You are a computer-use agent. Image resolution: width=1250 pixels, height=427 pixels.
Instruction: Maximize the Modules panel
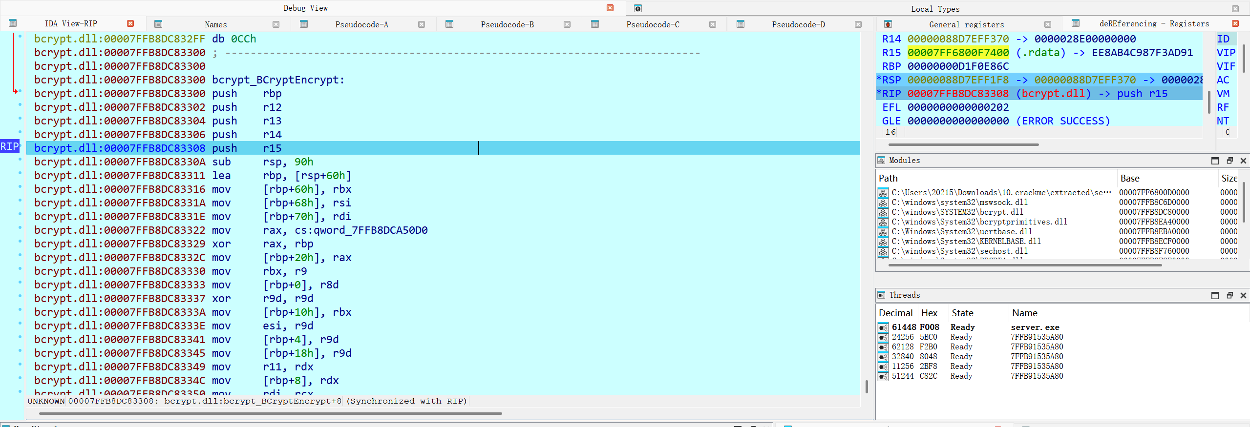coord(1215,161)
